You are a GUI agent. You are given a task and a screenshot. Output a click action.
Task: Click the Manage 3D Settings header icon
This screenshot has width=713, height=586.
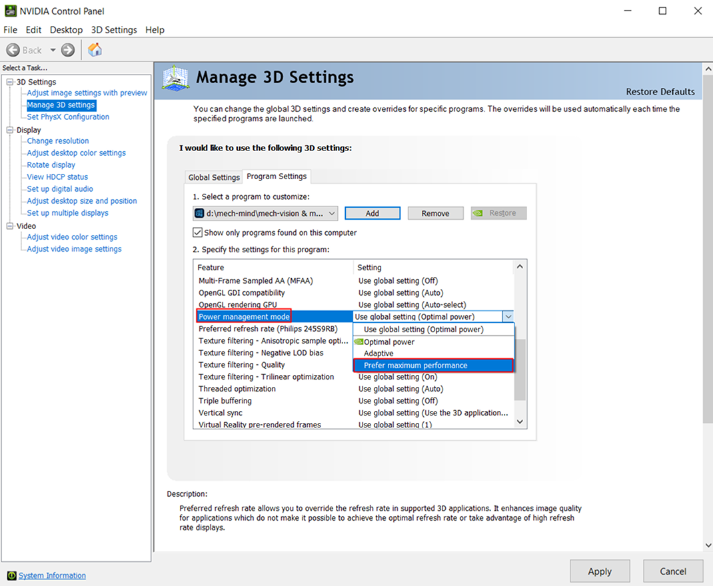tap(175, 78)
